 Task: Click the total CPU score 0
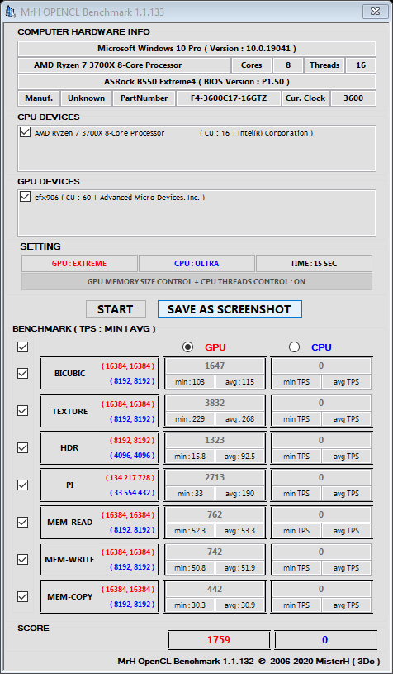(x=325, y=639)
